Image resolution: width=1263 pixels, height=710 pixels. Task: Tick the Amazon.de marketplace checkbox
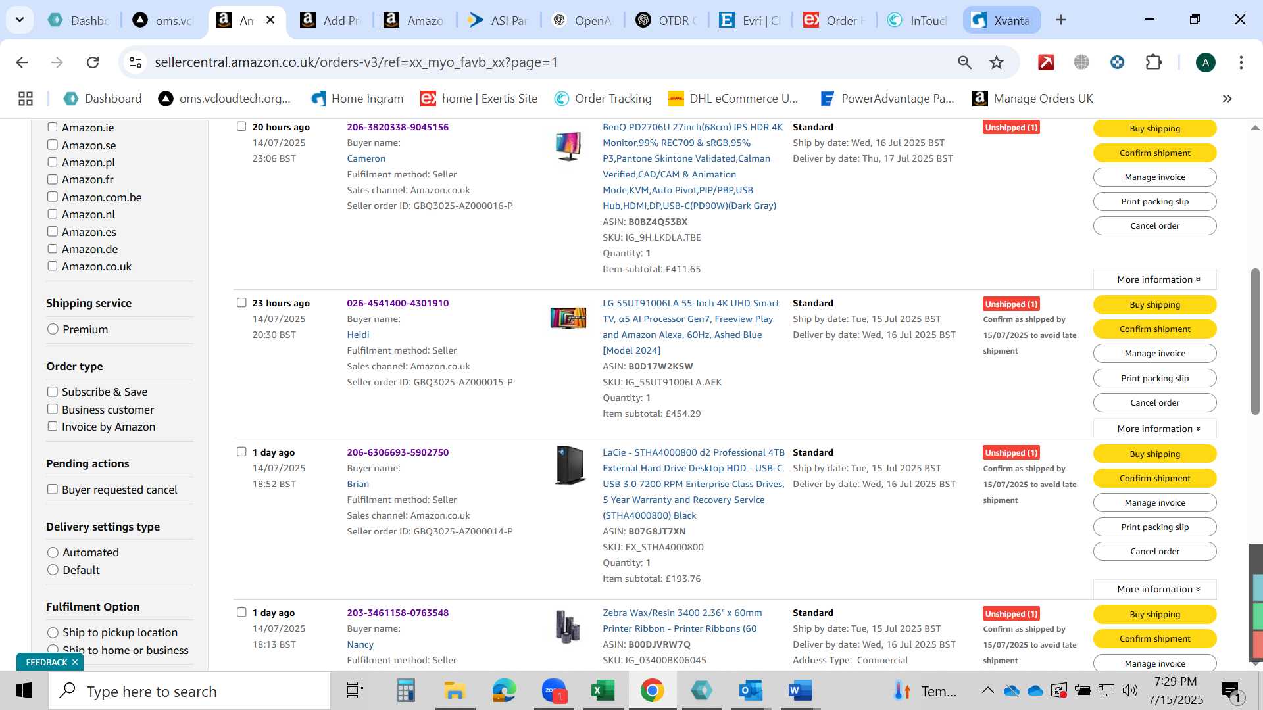53,249
